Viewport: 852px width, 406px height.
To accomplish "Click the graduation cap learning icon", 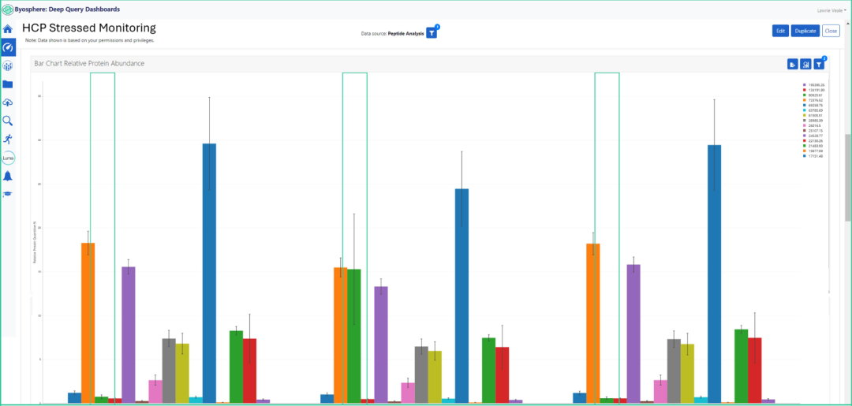I will coord(8,193).
